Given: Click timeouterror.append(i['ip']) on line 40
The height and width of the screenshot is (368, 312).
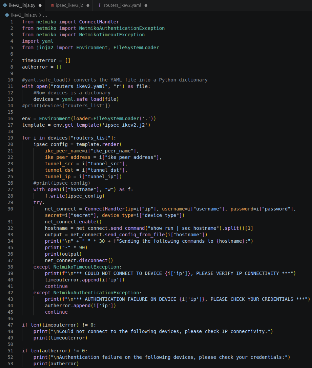Looking at the screenshot, I should (85, 280).
